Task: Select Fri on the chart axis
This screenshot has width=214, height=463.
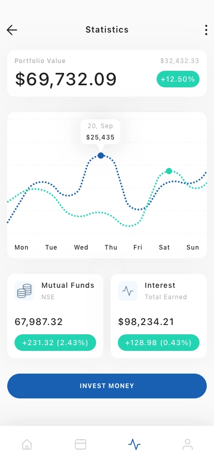Action: pos(137,248)
